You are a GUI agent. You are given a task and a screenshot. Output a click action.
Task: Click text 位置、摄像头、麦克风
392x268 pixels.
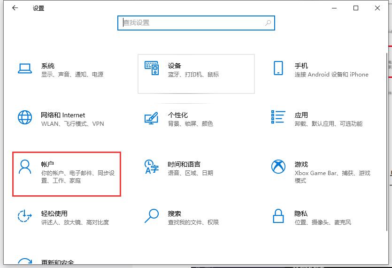coord(323,222)
